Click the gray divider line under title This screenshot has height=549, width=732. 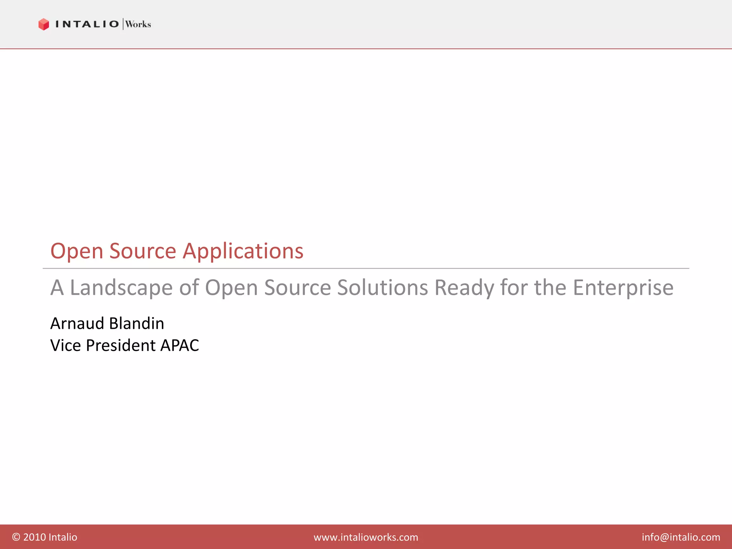click(366, 268)
